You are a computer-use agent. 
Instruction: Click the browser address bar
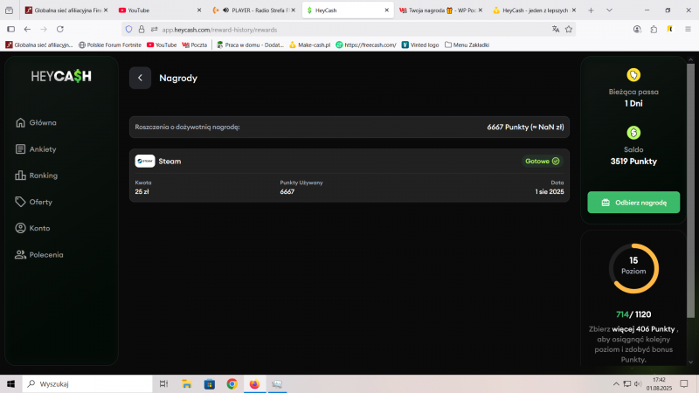pyautogui.click(x=332, y=29)
